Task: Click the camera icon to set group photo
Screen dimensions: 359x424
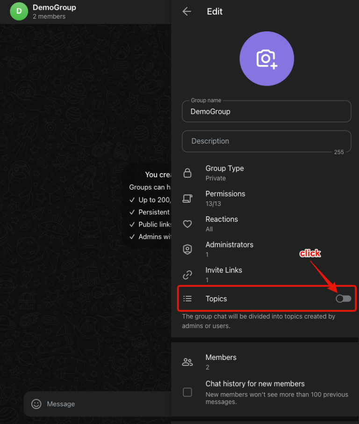Action: 266,58
